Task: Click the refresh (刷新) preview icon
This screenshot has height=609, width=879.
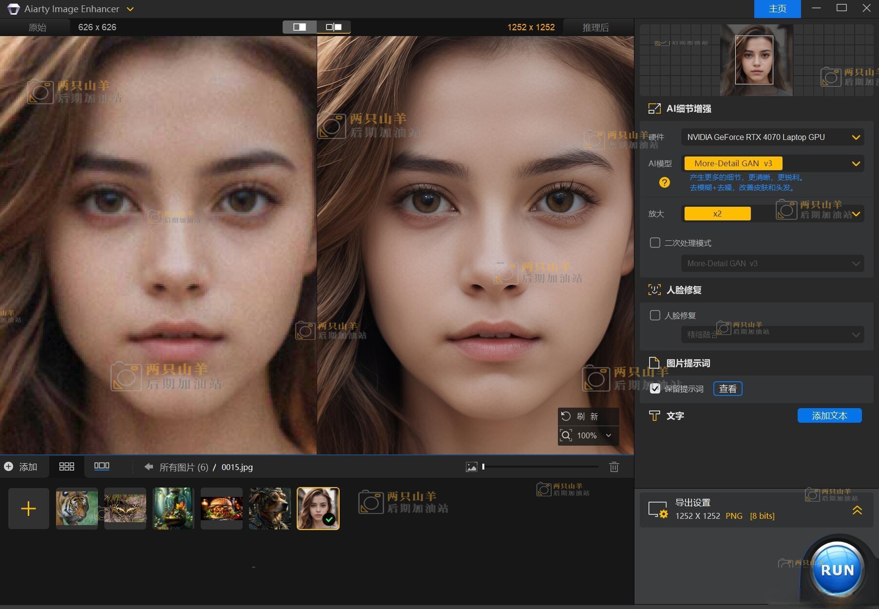Action: pyautogui.click(x=566, y=416)
